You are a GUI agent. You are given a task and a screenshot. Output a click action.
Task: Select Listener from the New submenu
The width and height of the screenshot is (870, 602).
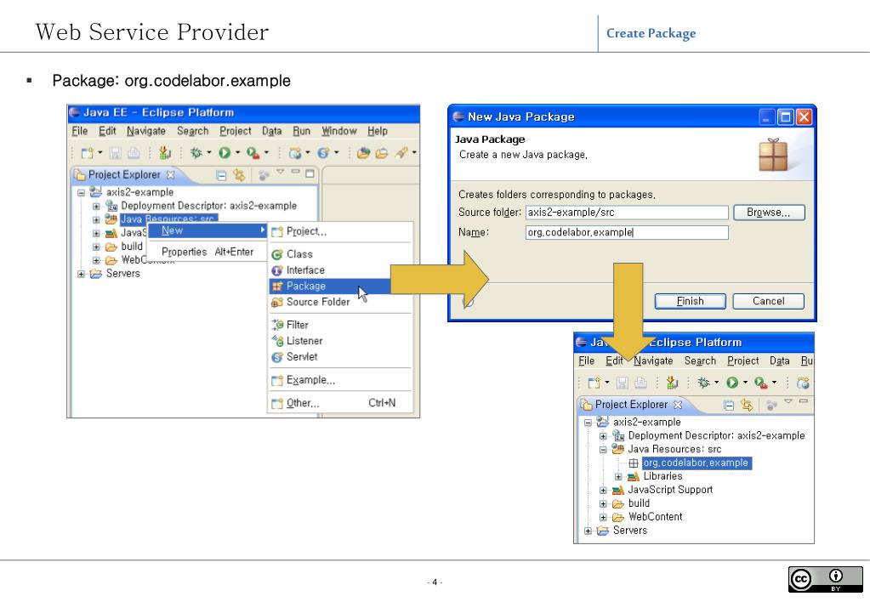[304, 341]
